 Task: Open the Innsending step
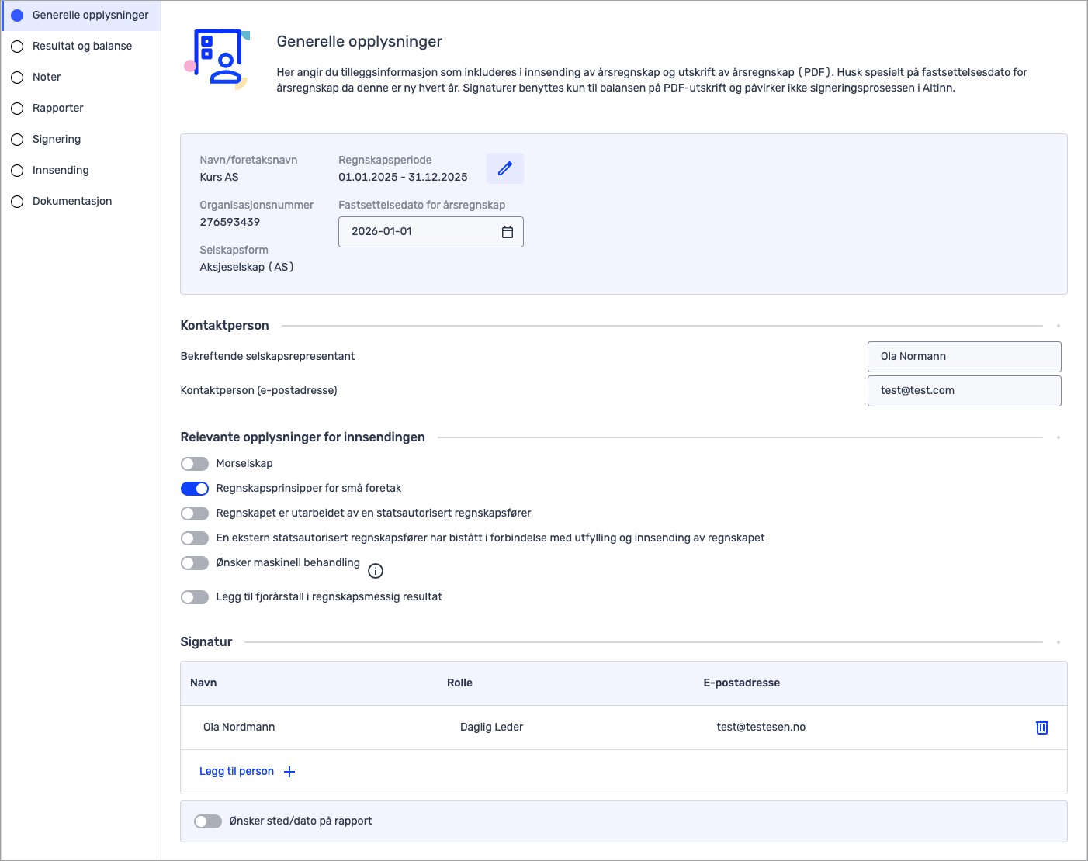tap(61, 170)
